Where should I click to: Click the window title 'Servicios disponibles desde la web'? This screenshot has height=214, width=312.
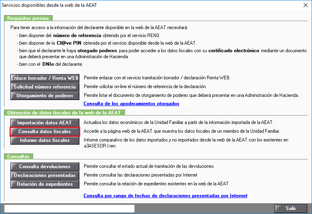click(x=49, y=5)
